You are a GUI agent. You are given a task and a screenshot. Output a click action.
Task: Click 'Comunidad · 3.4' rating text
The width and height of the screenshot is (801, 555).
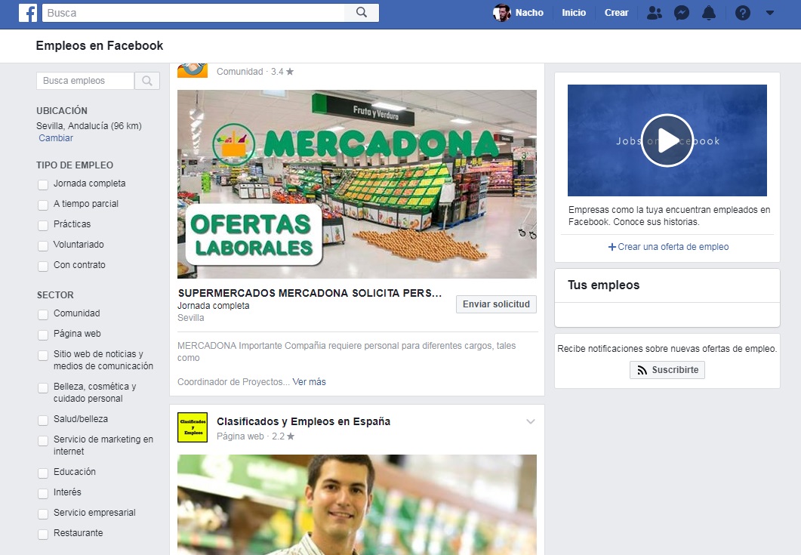coord(255,72)
